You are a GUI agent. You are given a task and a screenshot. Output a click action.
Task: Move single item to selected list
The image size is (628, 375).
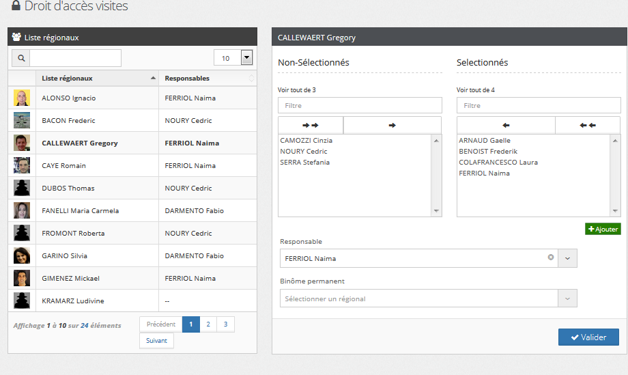coord(392,125)
